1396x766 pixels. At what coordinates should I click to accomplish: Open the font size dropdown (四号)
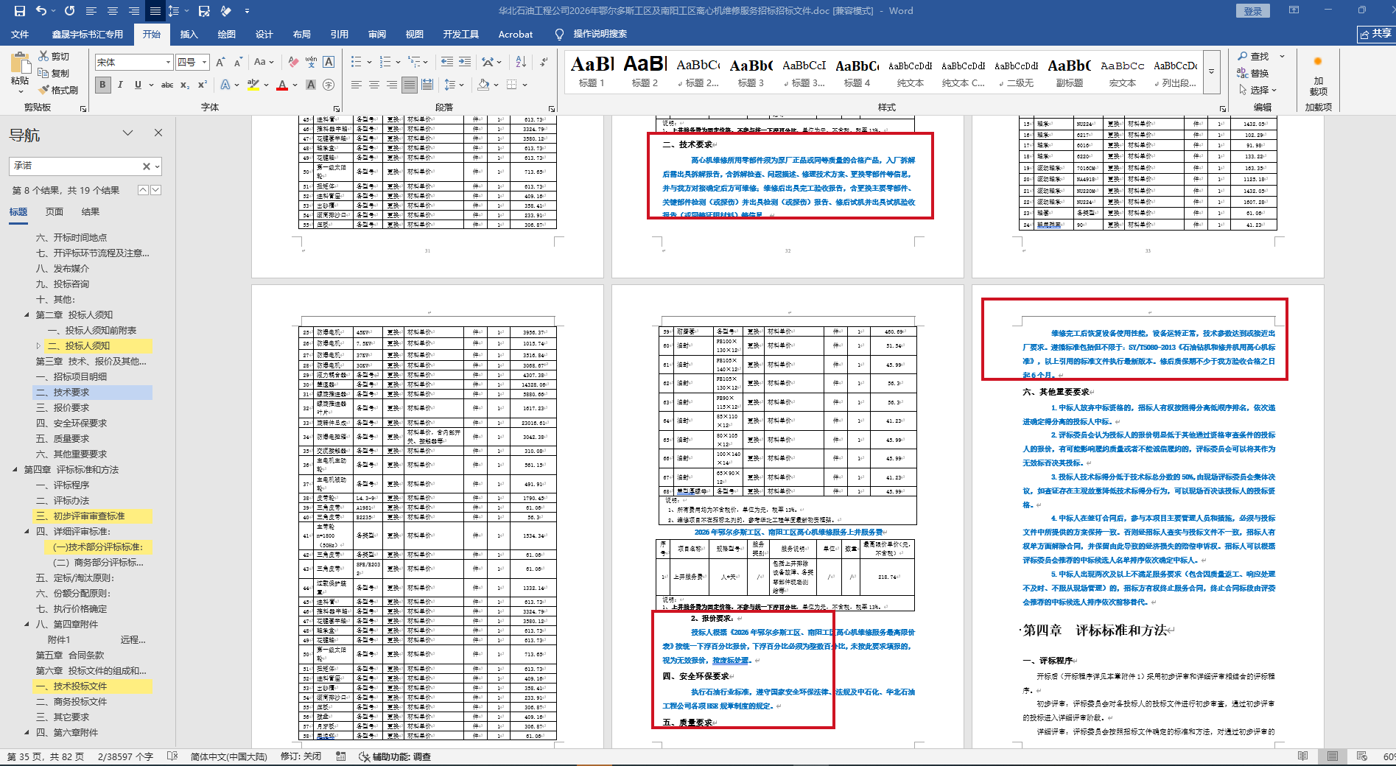pyautogui.click(x=204, y=63)
